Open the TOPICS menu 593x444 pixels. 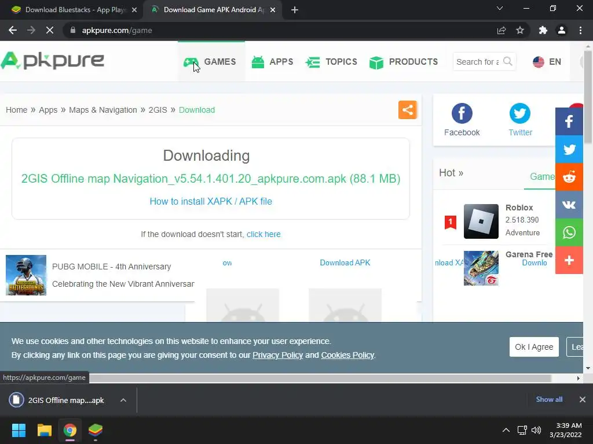point(331,61)
